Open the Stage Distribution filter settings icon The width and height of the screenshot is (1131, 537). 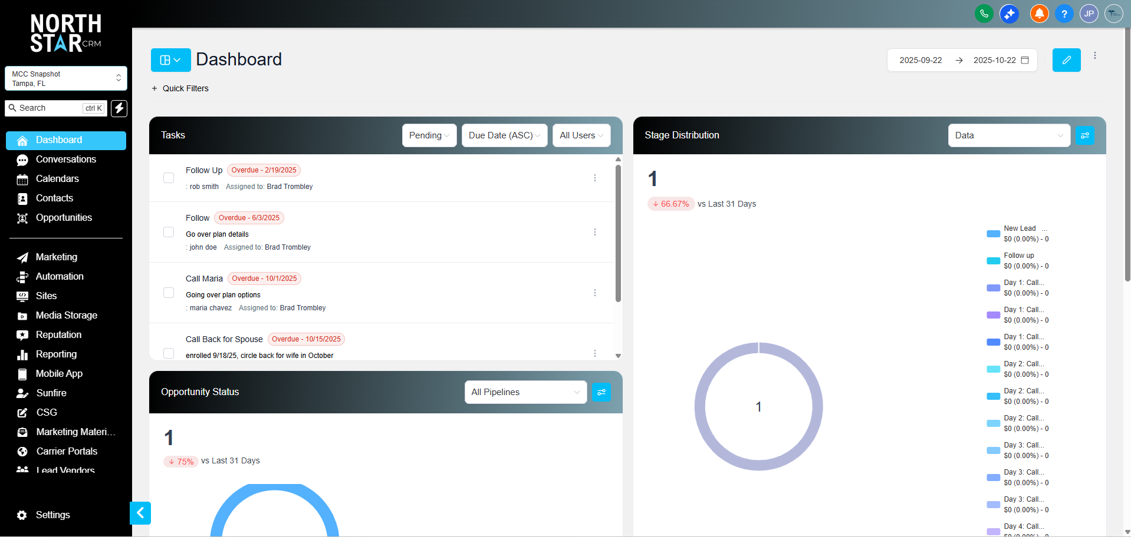tap(1084, 135)
